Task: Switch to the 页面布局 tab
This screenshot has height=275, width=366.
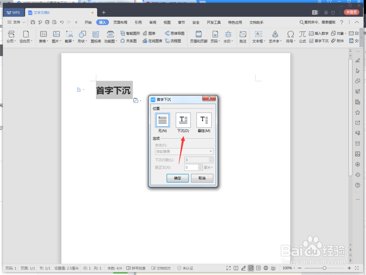Action: tap(120, 22)
